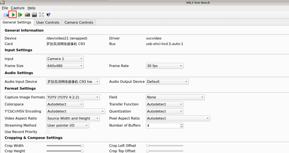This screenshot has width=289, height=153.
Task: Click the camera snapshot icon
Action: pos(27,15)
